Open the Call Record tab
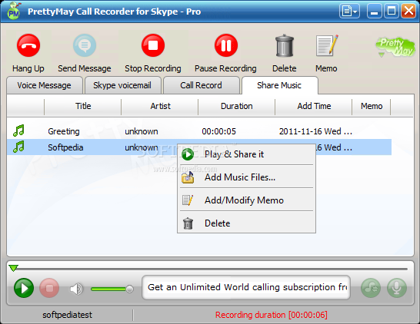 click(x=202, y=85)
